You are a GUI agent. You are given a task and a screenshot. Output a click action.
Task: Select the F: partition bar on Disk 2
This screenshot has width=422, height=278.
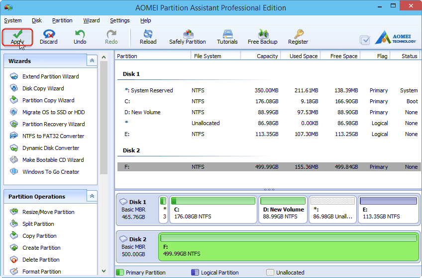[x=288, y=246]
